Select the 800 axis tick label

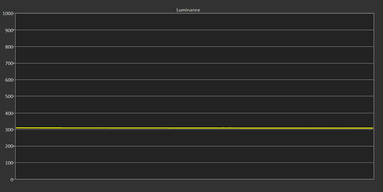9,47
